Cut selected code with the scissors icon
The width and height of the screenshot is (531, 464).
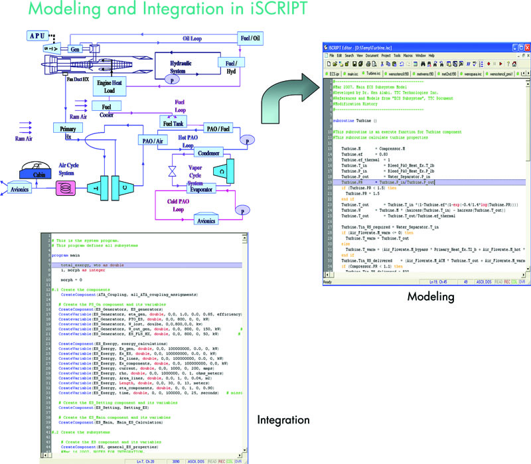tap(382, 64)
